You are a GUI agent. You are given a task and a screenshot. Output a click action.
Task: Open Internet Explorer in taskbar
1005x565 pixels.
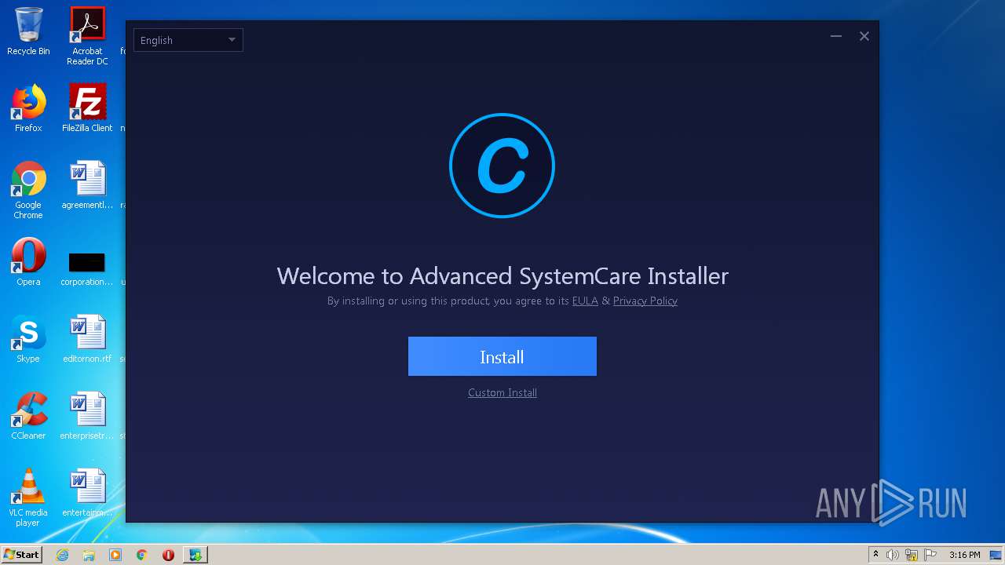pos(63,555)
